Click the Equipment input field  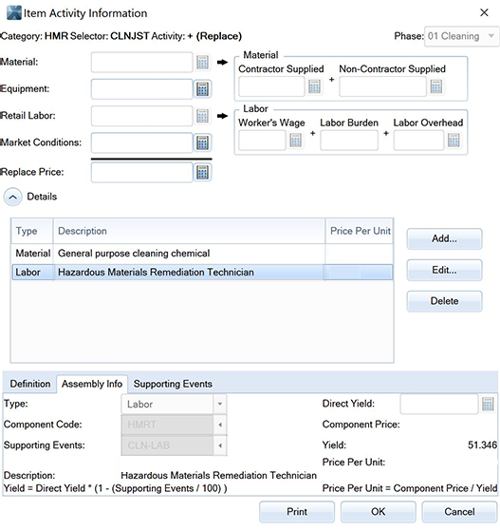click(x=141, y=89)
